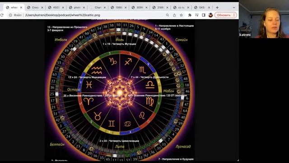
Task: Close the 'photo' tab
Action: [x=84, y=8]
